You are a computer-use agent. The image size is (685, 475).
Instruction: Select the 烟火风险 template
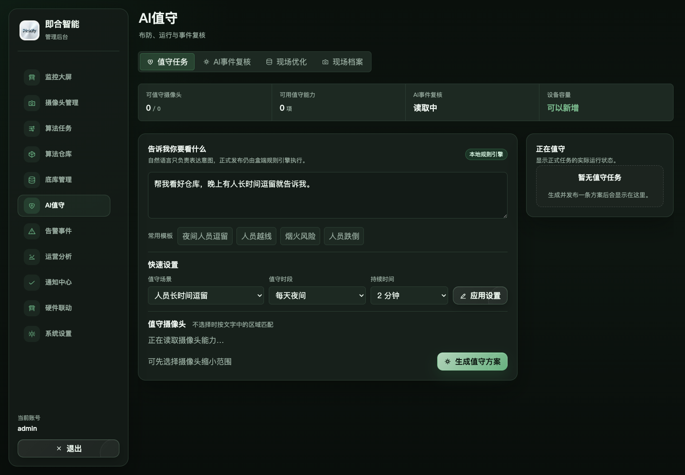[x=300, y=236]
